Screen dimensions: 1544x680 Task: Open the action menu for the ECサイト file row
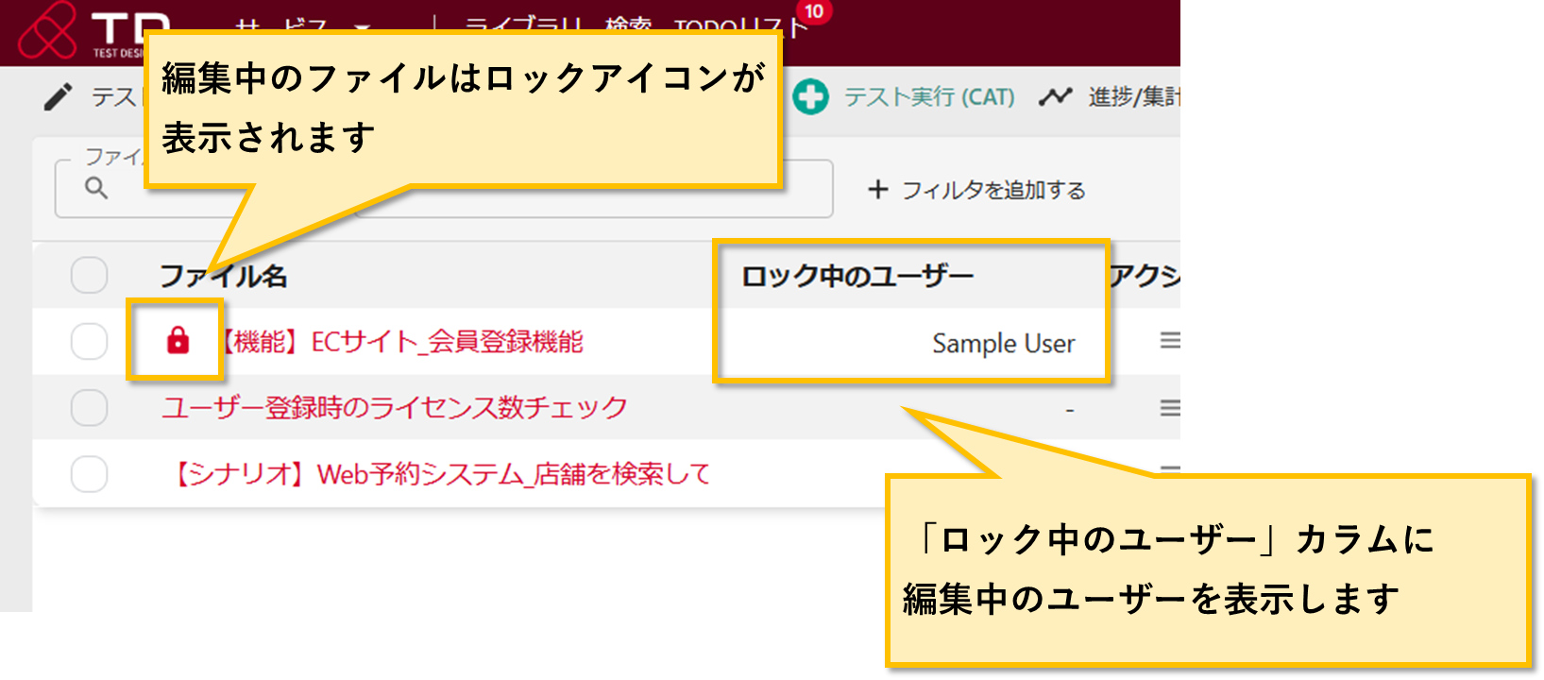click(1169, 341)
